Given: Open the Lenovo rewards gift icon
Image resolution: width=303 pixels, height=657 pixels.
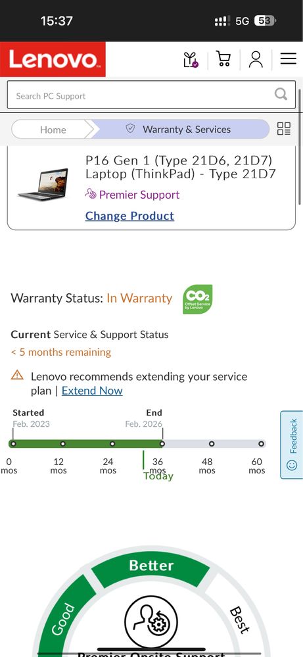Looking at the screenshot, I should (x=191, y=59).
